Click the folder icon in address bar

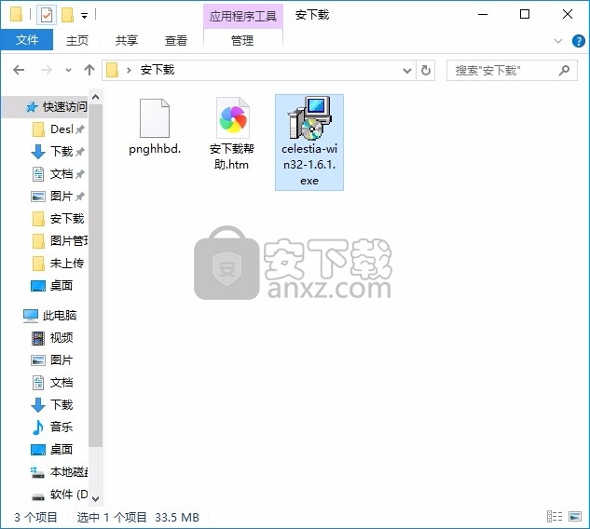click(x=113, y=70)
